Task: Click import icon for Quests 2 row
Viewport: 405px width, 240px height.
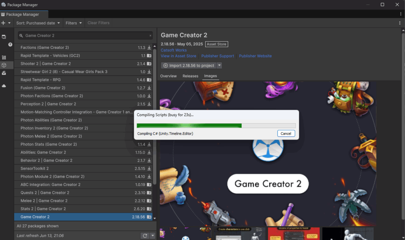Action: click(149, 192)
